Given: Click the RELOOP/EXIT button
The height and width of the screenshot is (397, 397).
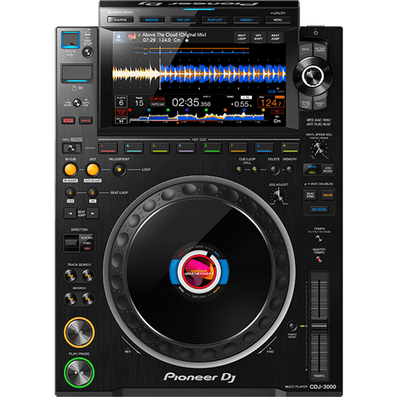Looking at the screenshot, I should point(119,169).
